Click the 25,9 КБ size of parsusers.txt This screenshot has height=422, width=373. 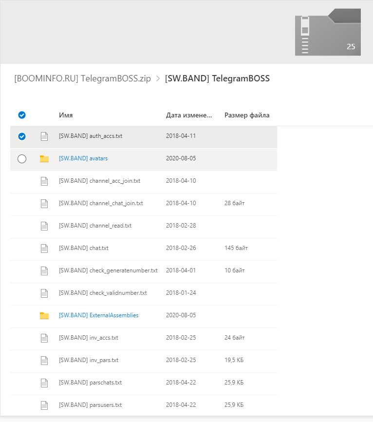234,405
